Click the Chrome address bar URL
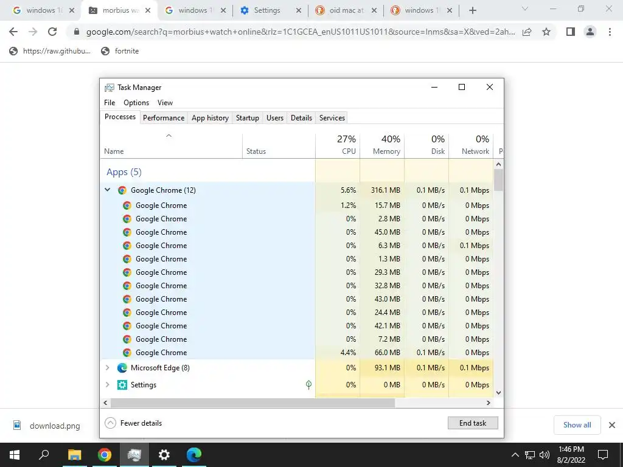The image size is (623, 467). (x=301, y=32)
